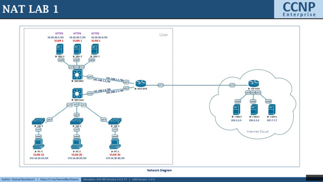Click the eth0 interface label above PC-1
This screenshot has width=323, height=182.
click(x=39, y=137)
